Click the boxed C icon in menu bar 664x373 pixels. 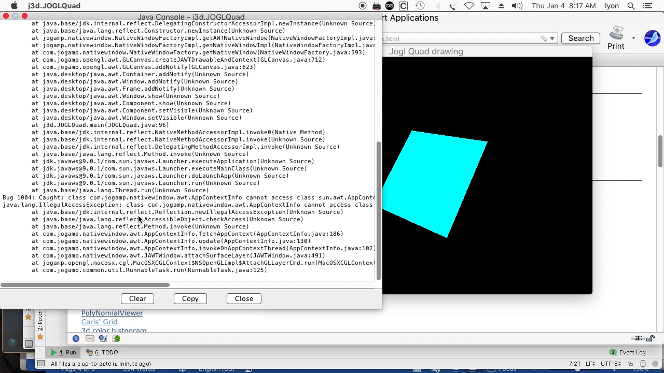pos(403,6)
